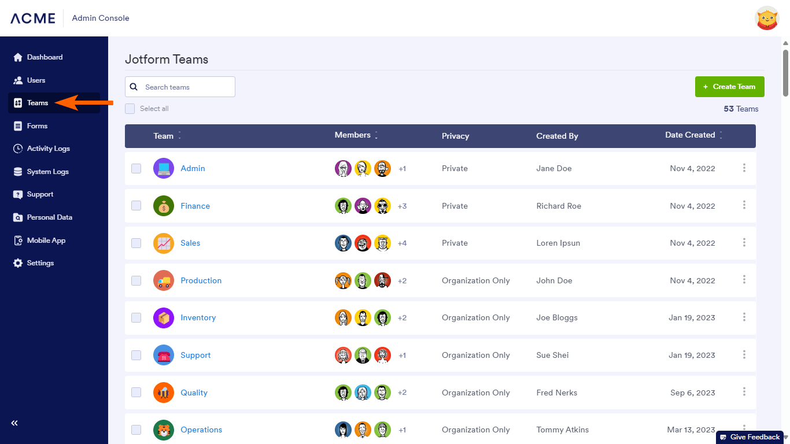Click the ACME logo
Screen dimensions: 790x444
(33, 18)
